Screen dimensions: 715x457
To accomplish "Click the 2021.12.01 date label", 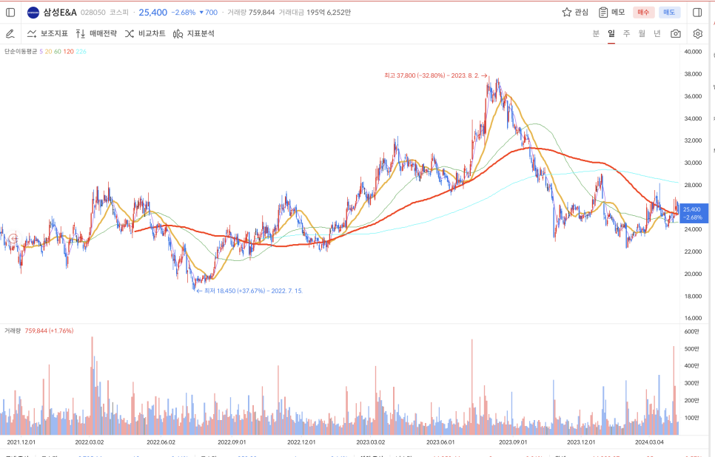I will point(21,442).
